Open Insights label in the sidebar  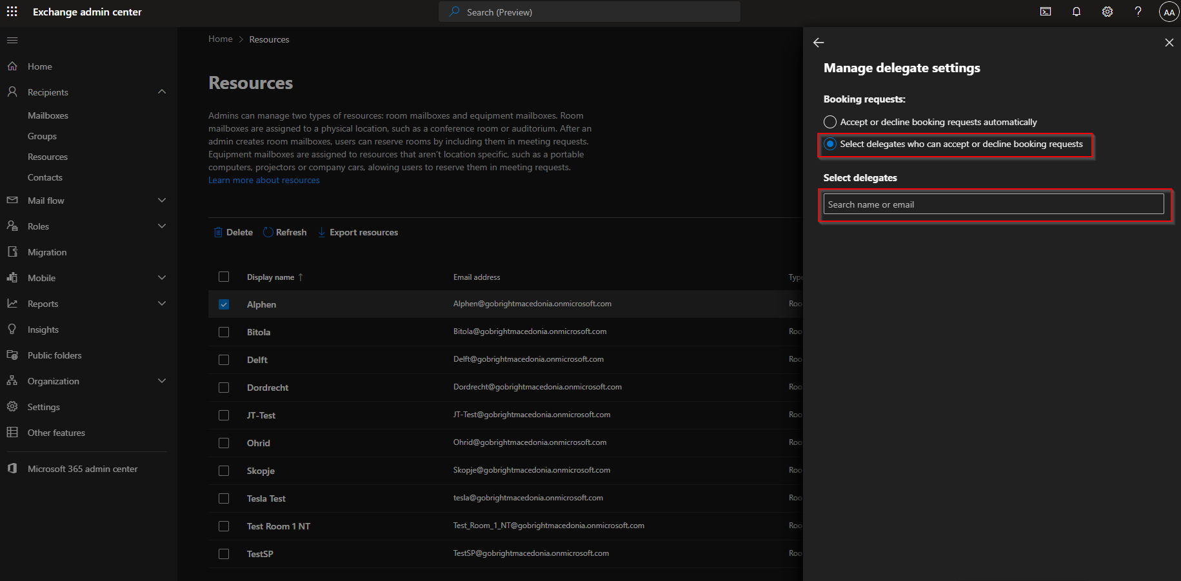pos(43,330)
